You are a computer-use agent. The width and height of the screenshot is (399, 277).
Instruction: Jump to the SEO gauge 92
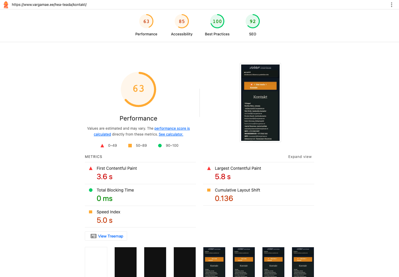253,25
